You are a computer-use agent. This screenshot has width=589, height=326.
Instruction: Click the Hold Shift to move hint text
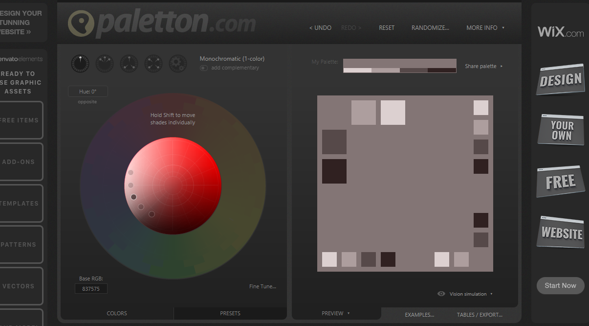click(173, 119)
